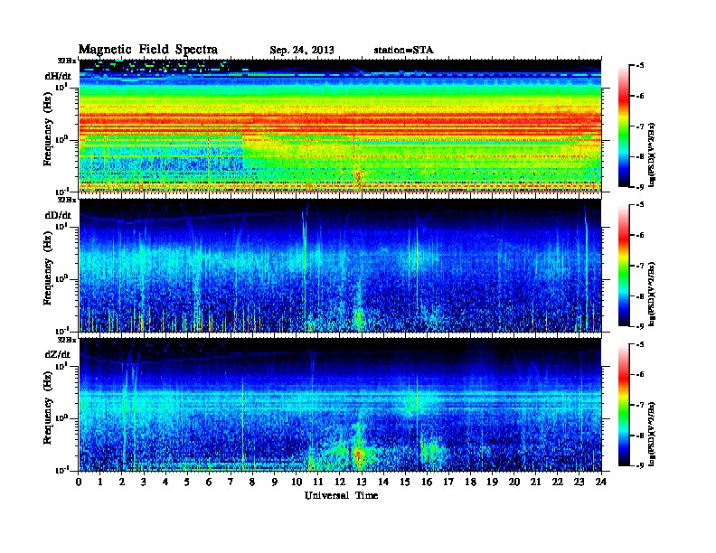Screen dimensions: 716x553
Task: Click hour label "17" on time axis
Action: [x=449, y=482]
